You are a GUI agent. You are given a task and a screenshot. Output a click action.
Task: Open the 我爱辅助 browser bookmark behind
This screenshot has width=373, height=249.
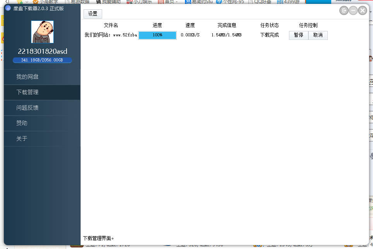[108, 2]
